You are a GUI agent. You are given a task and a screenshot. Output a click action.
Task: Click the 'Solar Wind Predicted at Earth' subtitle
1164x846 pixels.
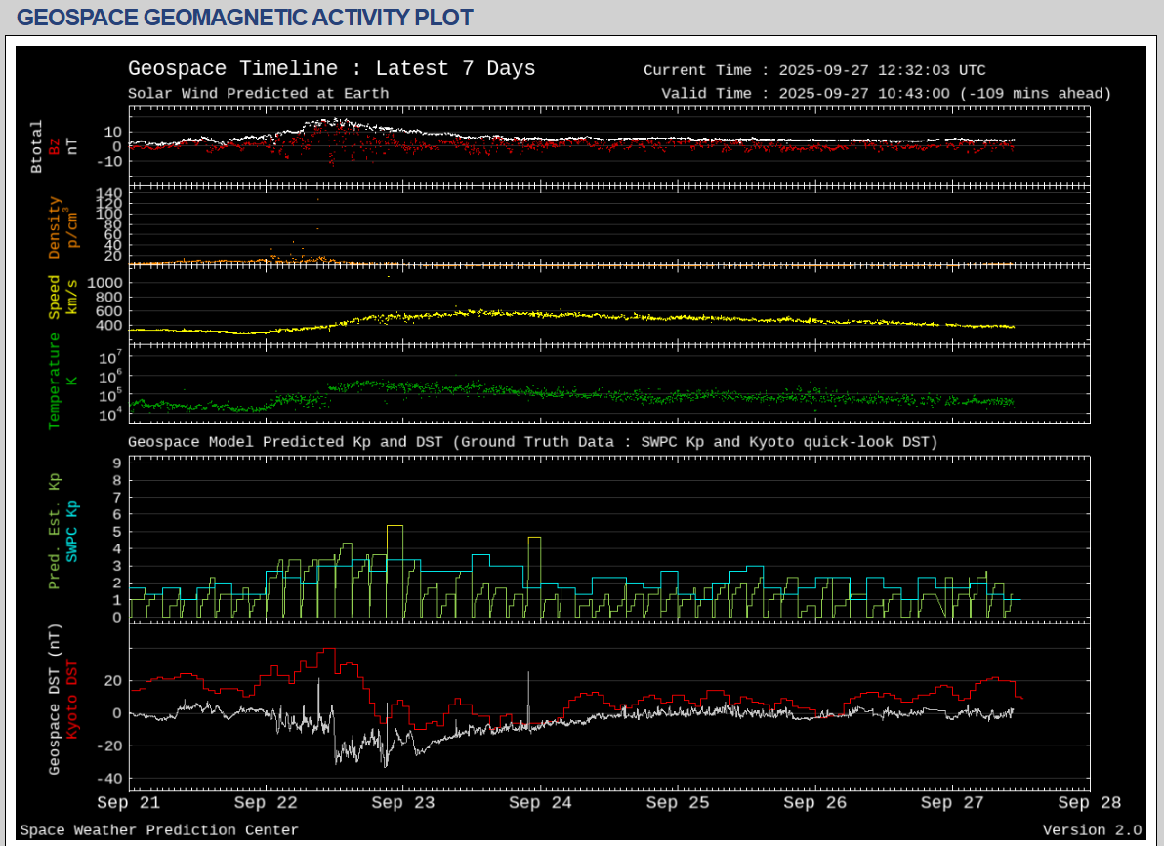[x=258, y=94]
